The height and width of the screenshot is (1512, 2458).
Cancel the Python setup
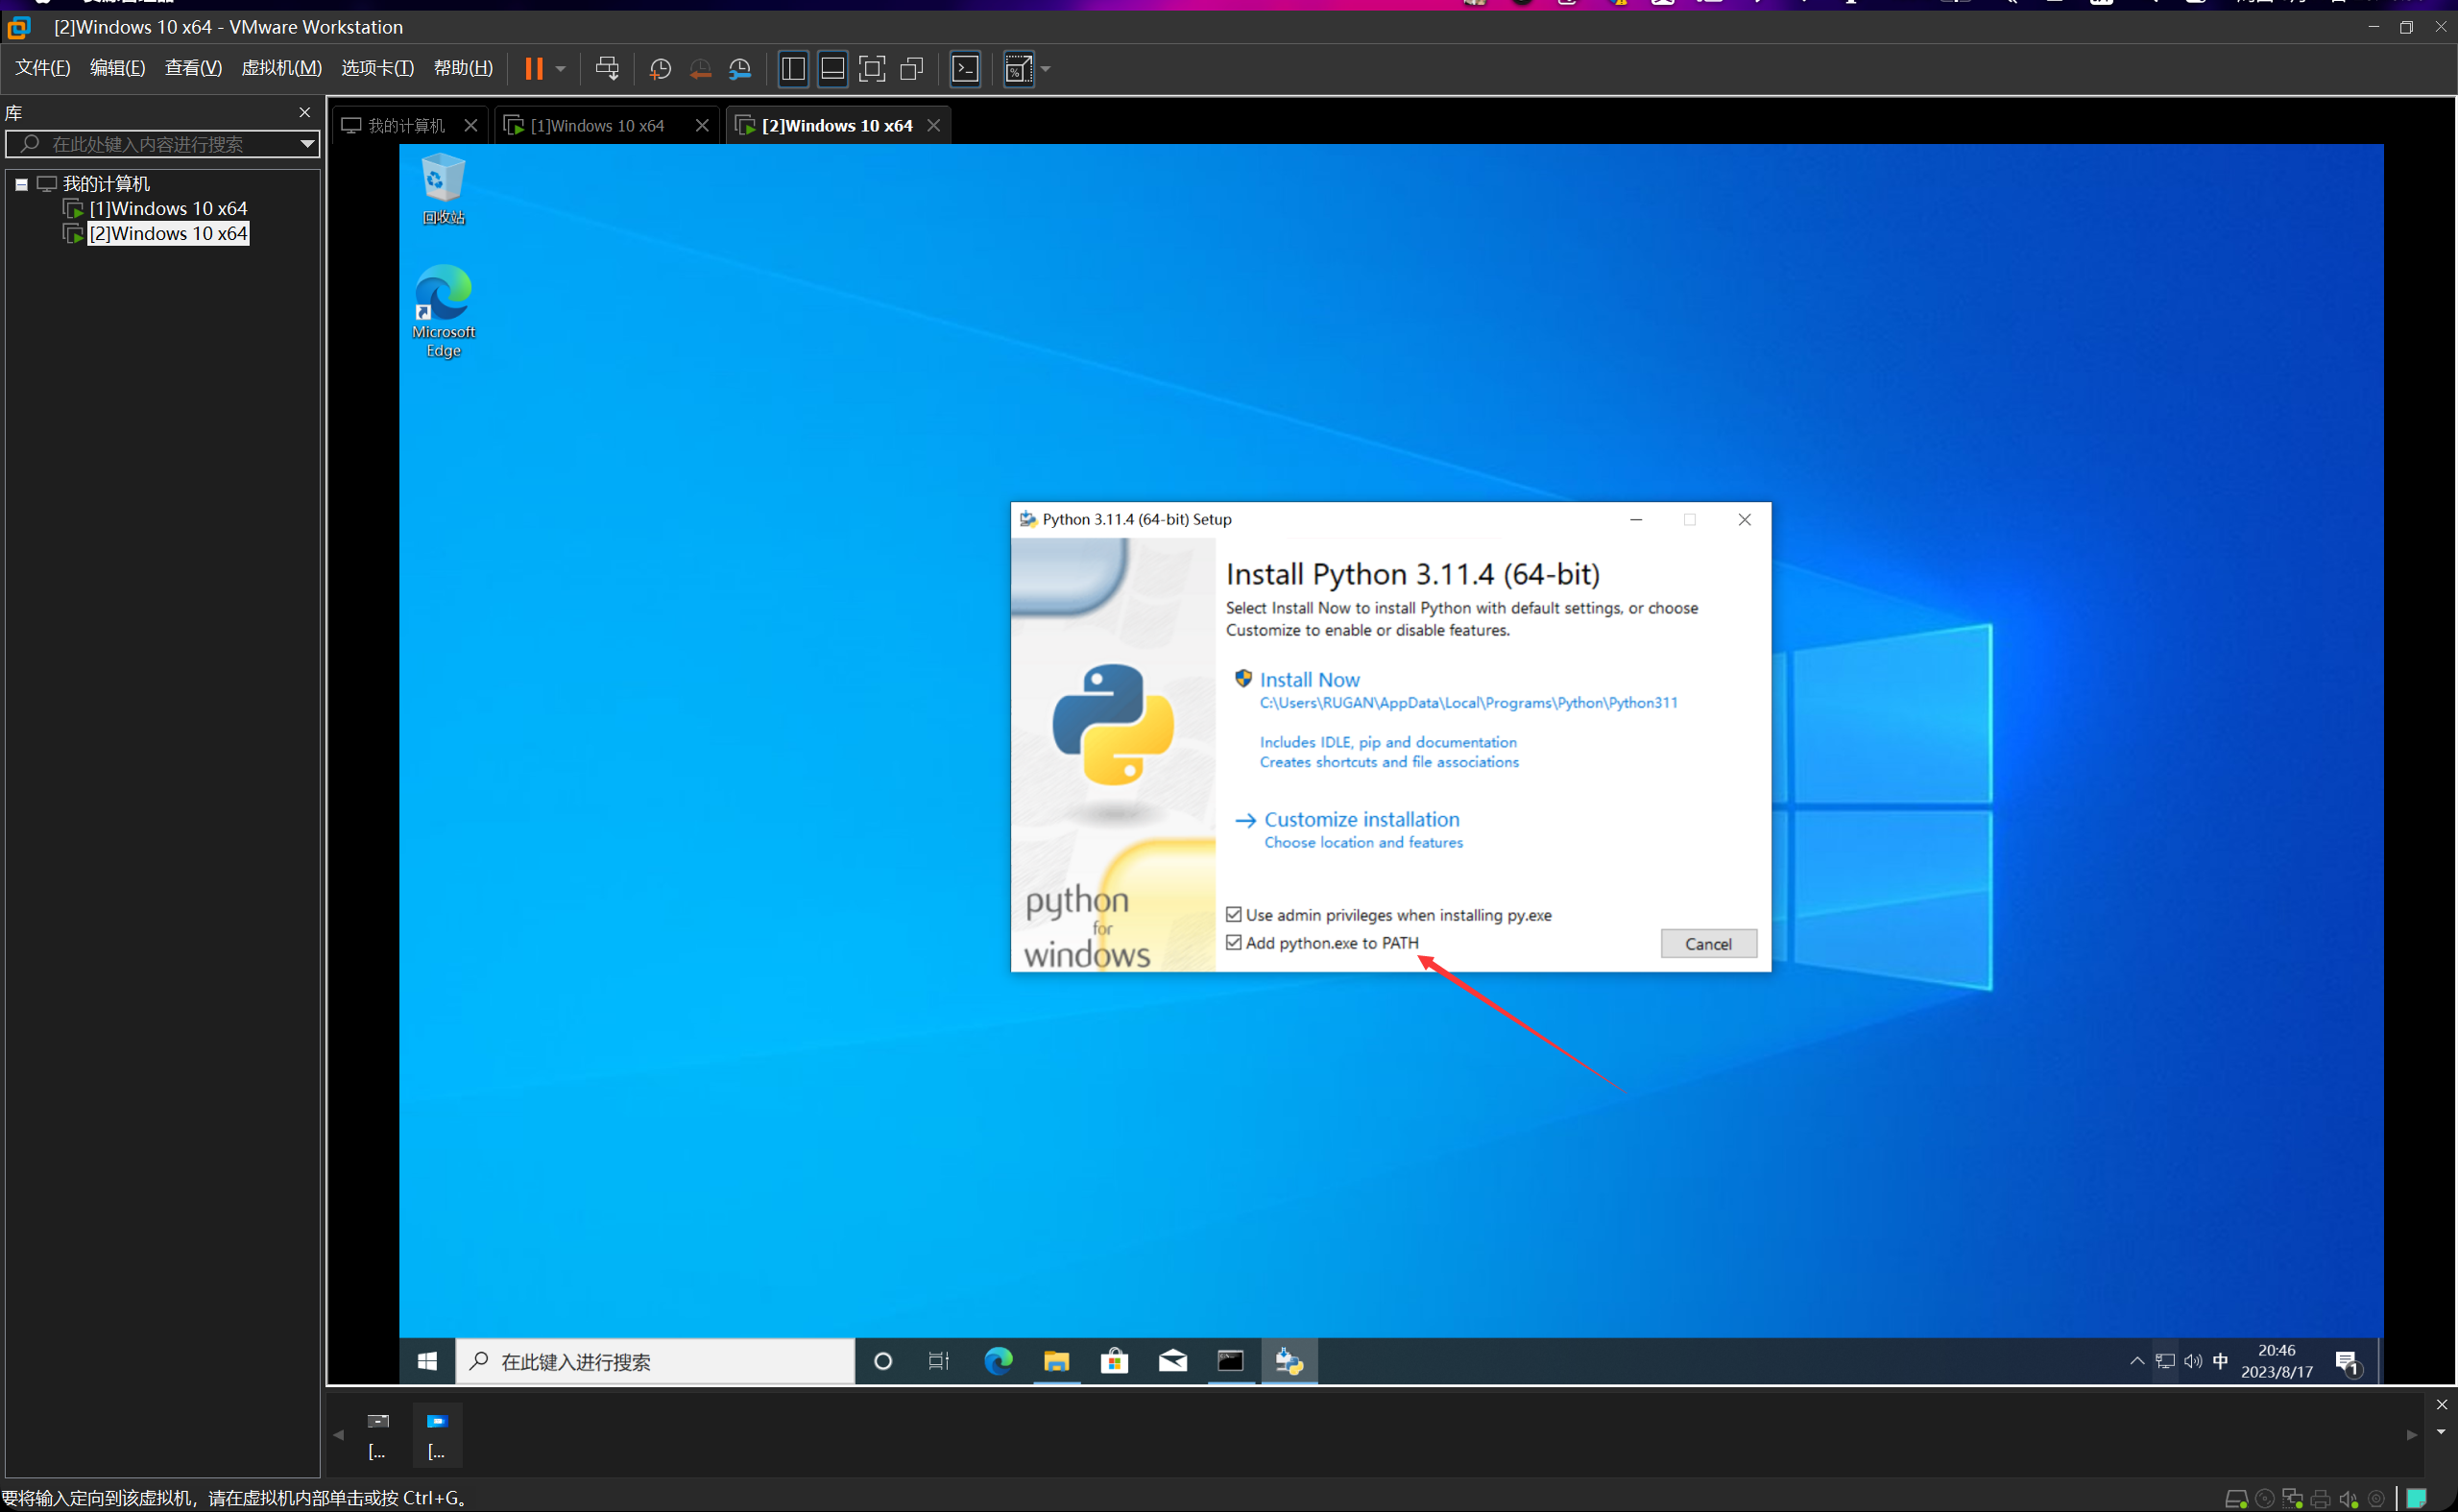(1708, 943)
